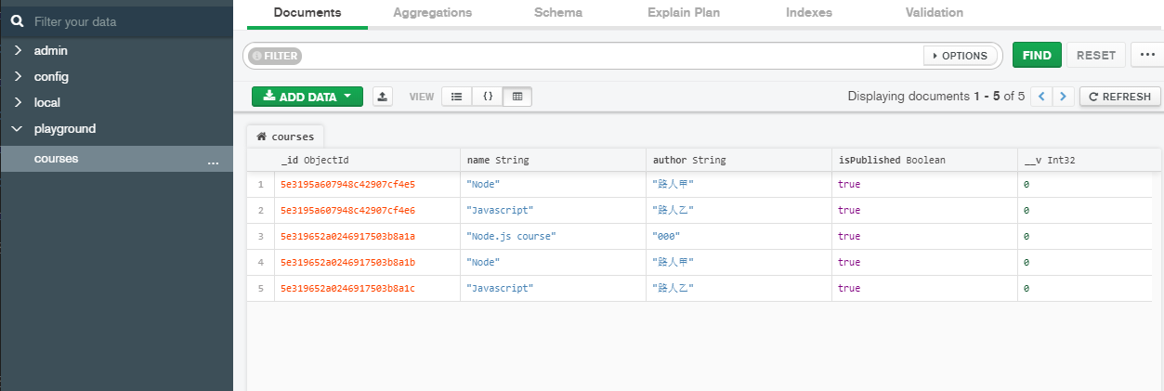Open courses collection options ellipsis
1164x391 pixels.
coord(213,160)
